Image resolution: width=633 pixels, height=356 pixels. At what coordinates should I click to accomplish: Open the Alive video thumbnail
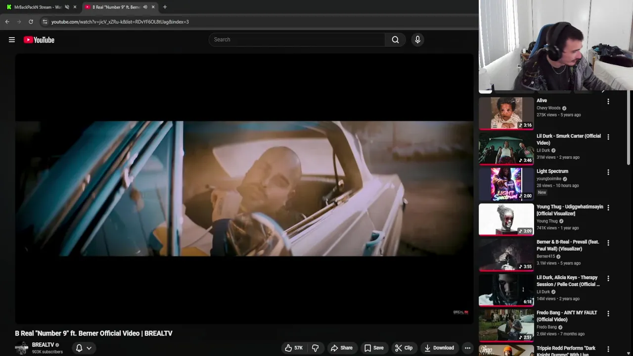506,113
